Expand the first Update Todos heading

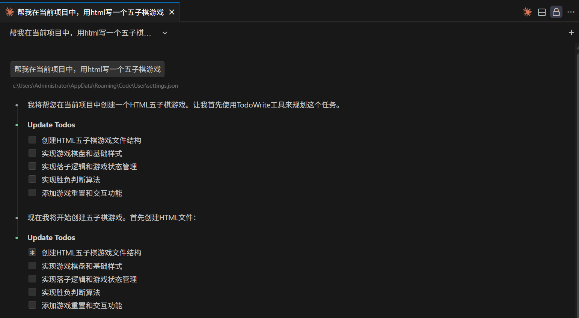tap(51, 125)
